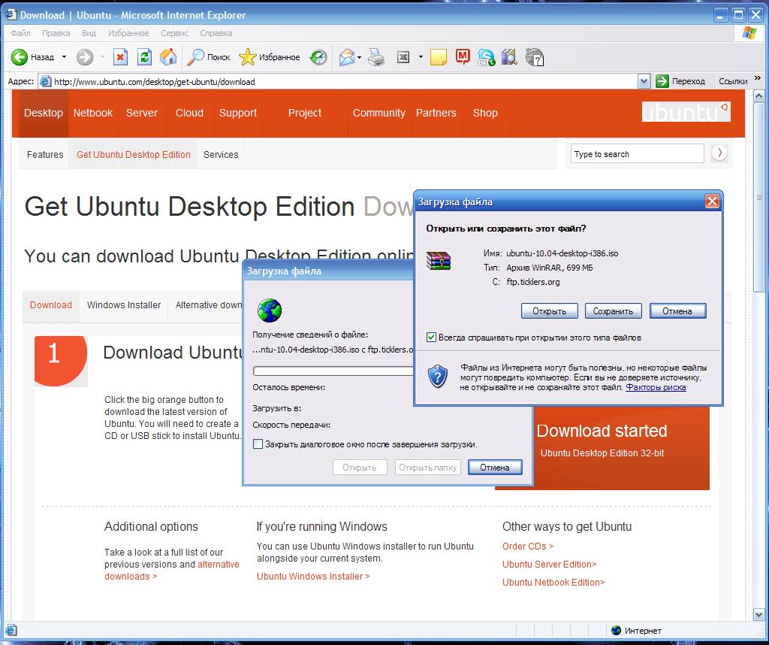The width and height of the screenshot is (769, 645).
Task: Open the Сервис menu
Action: pos(174,33)
